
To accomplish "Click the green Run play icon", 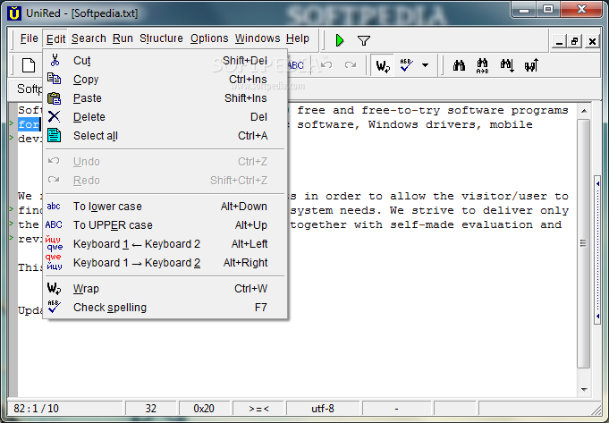I will 340,40.
